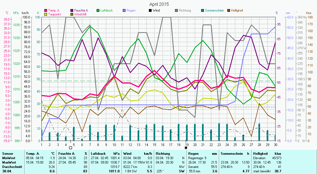Select the black Wind legend marker

coord(150,11)
